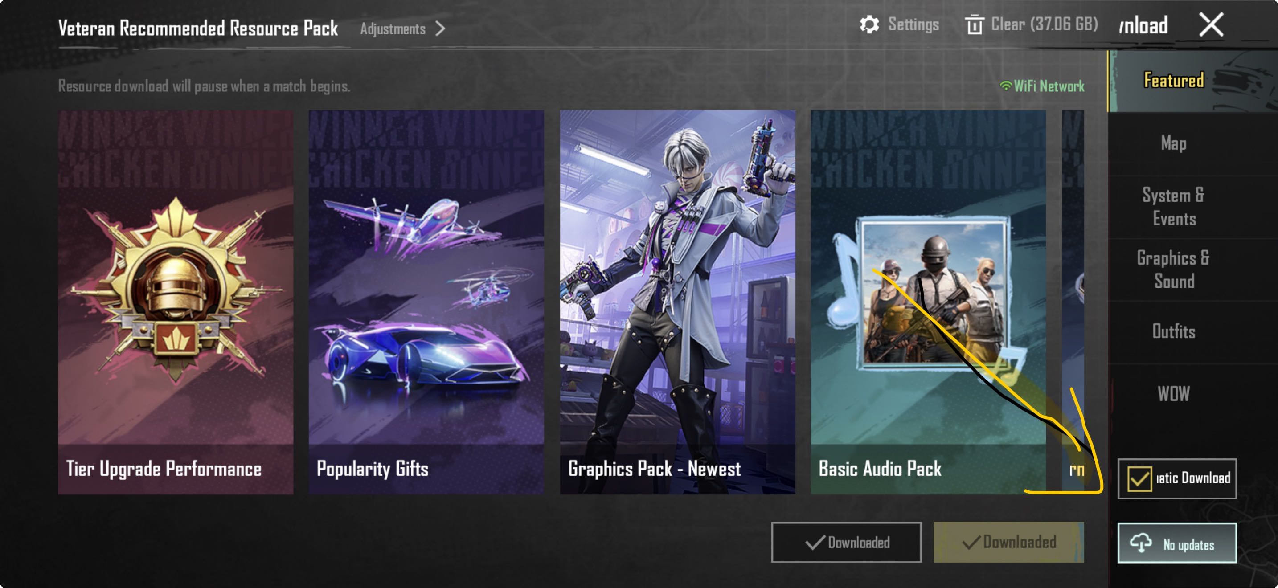Go to the Outfits tab
This screenshot has width=1278, height=588.
[1173, 332]
